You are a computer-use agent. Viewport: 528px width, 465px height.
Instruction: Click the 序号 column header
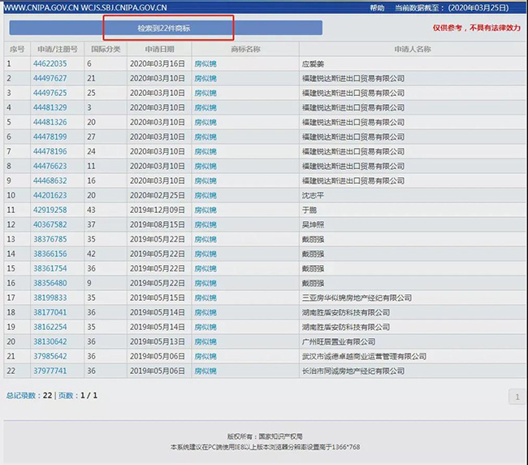[17, 50]
